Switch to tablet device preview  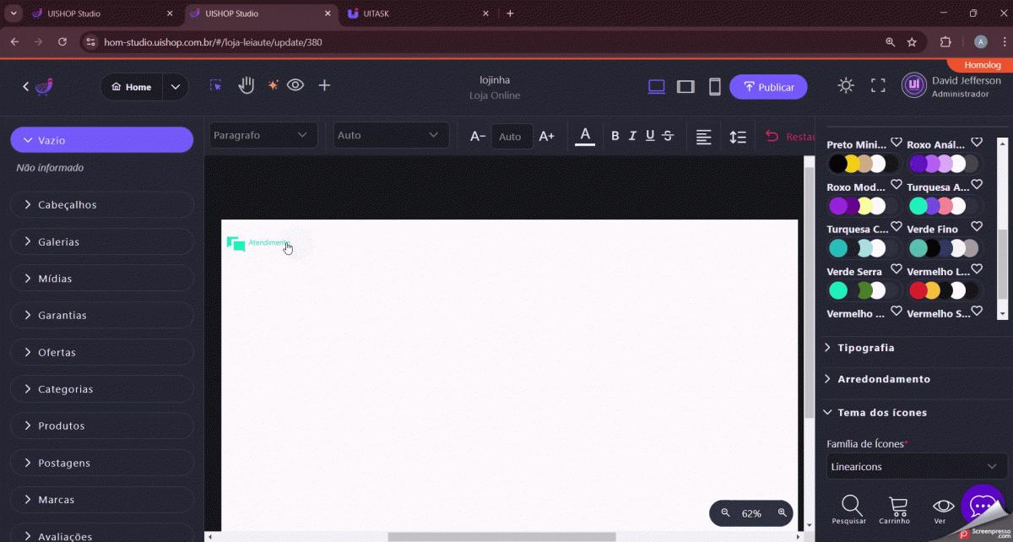pyautogui.click(x=685, y=86)
